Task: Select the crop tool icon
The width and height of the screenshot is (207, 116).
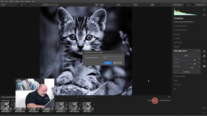Action: (118, 5)
